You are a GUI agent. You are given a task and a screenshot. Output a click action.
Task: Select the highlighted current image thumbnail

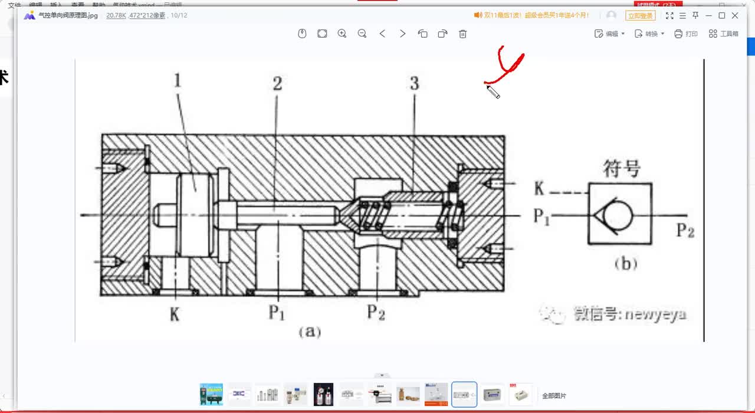click(464, 394)
